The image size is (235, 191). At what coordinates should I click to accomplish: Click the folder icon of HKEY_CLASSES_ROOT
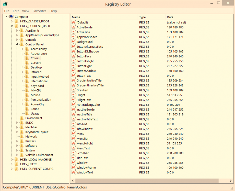16,21
